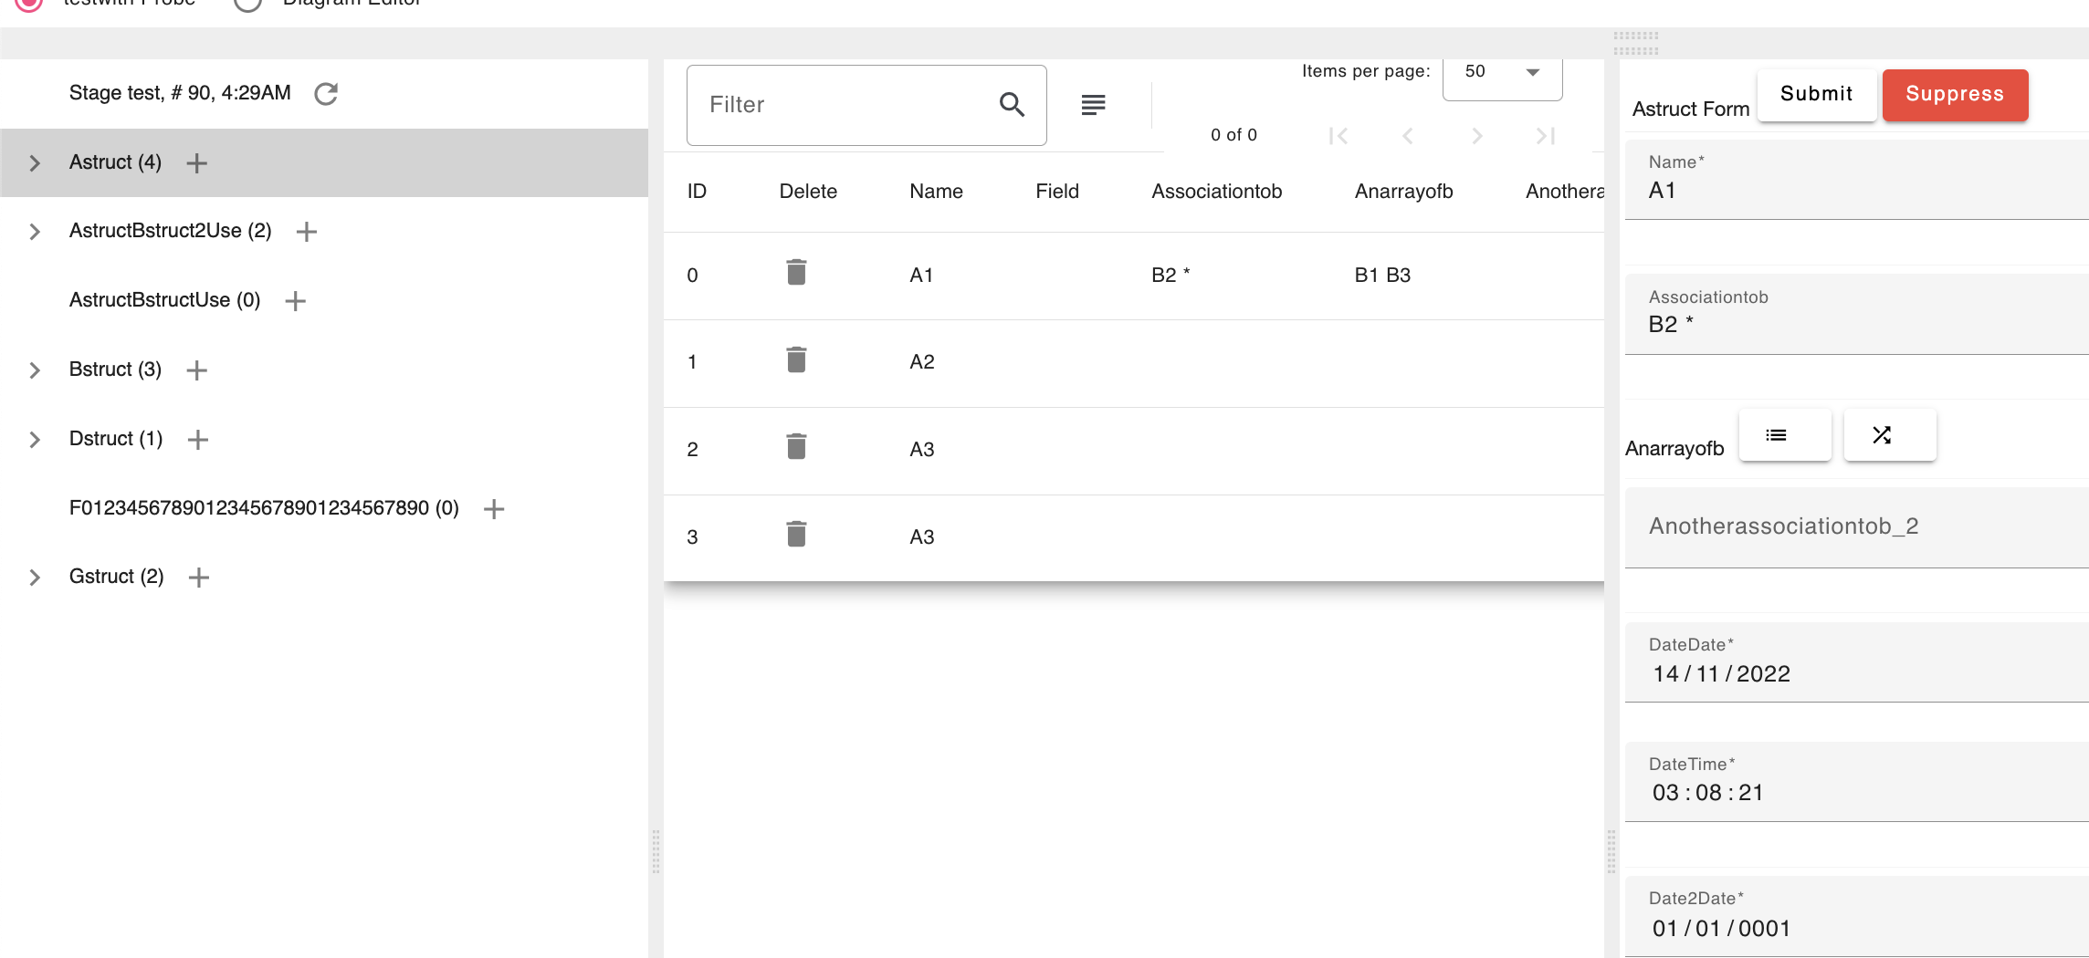
Task: Select Astruct (4) tree item
Action: pos(115,162)
